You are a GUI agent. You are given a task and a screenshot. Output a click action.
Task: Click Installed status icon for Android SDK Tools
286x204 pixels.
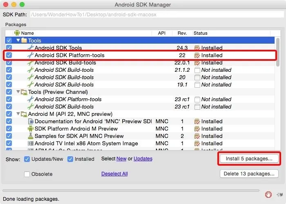(197, 48)
